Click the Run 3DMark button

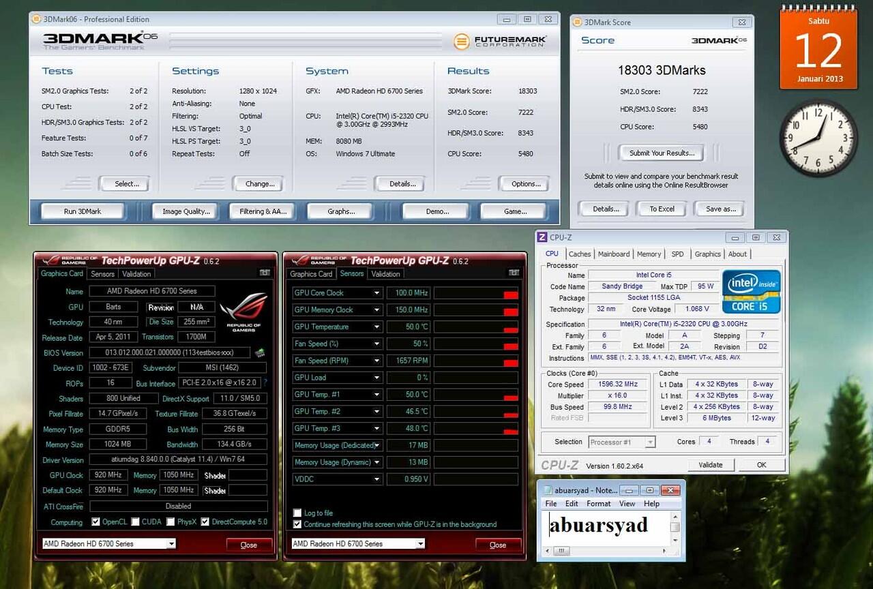pos(83,211)
